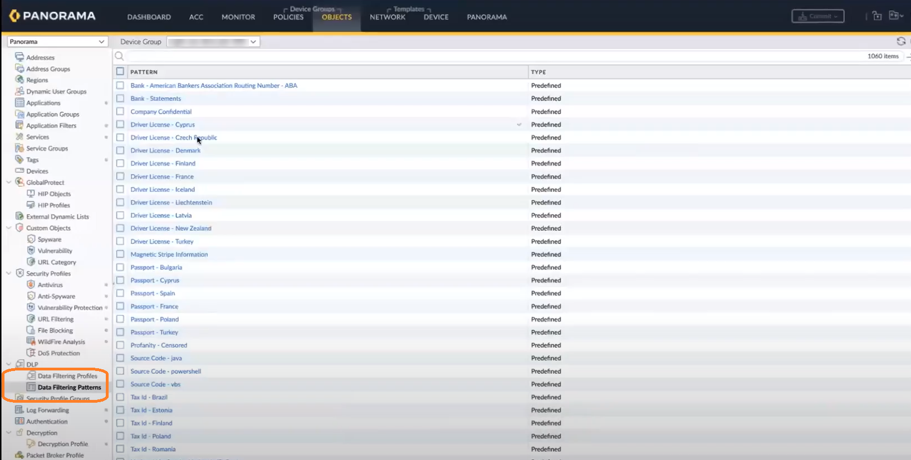
Task: Open the Bank - Statements pattern link
Action: [x=155, y=98]
